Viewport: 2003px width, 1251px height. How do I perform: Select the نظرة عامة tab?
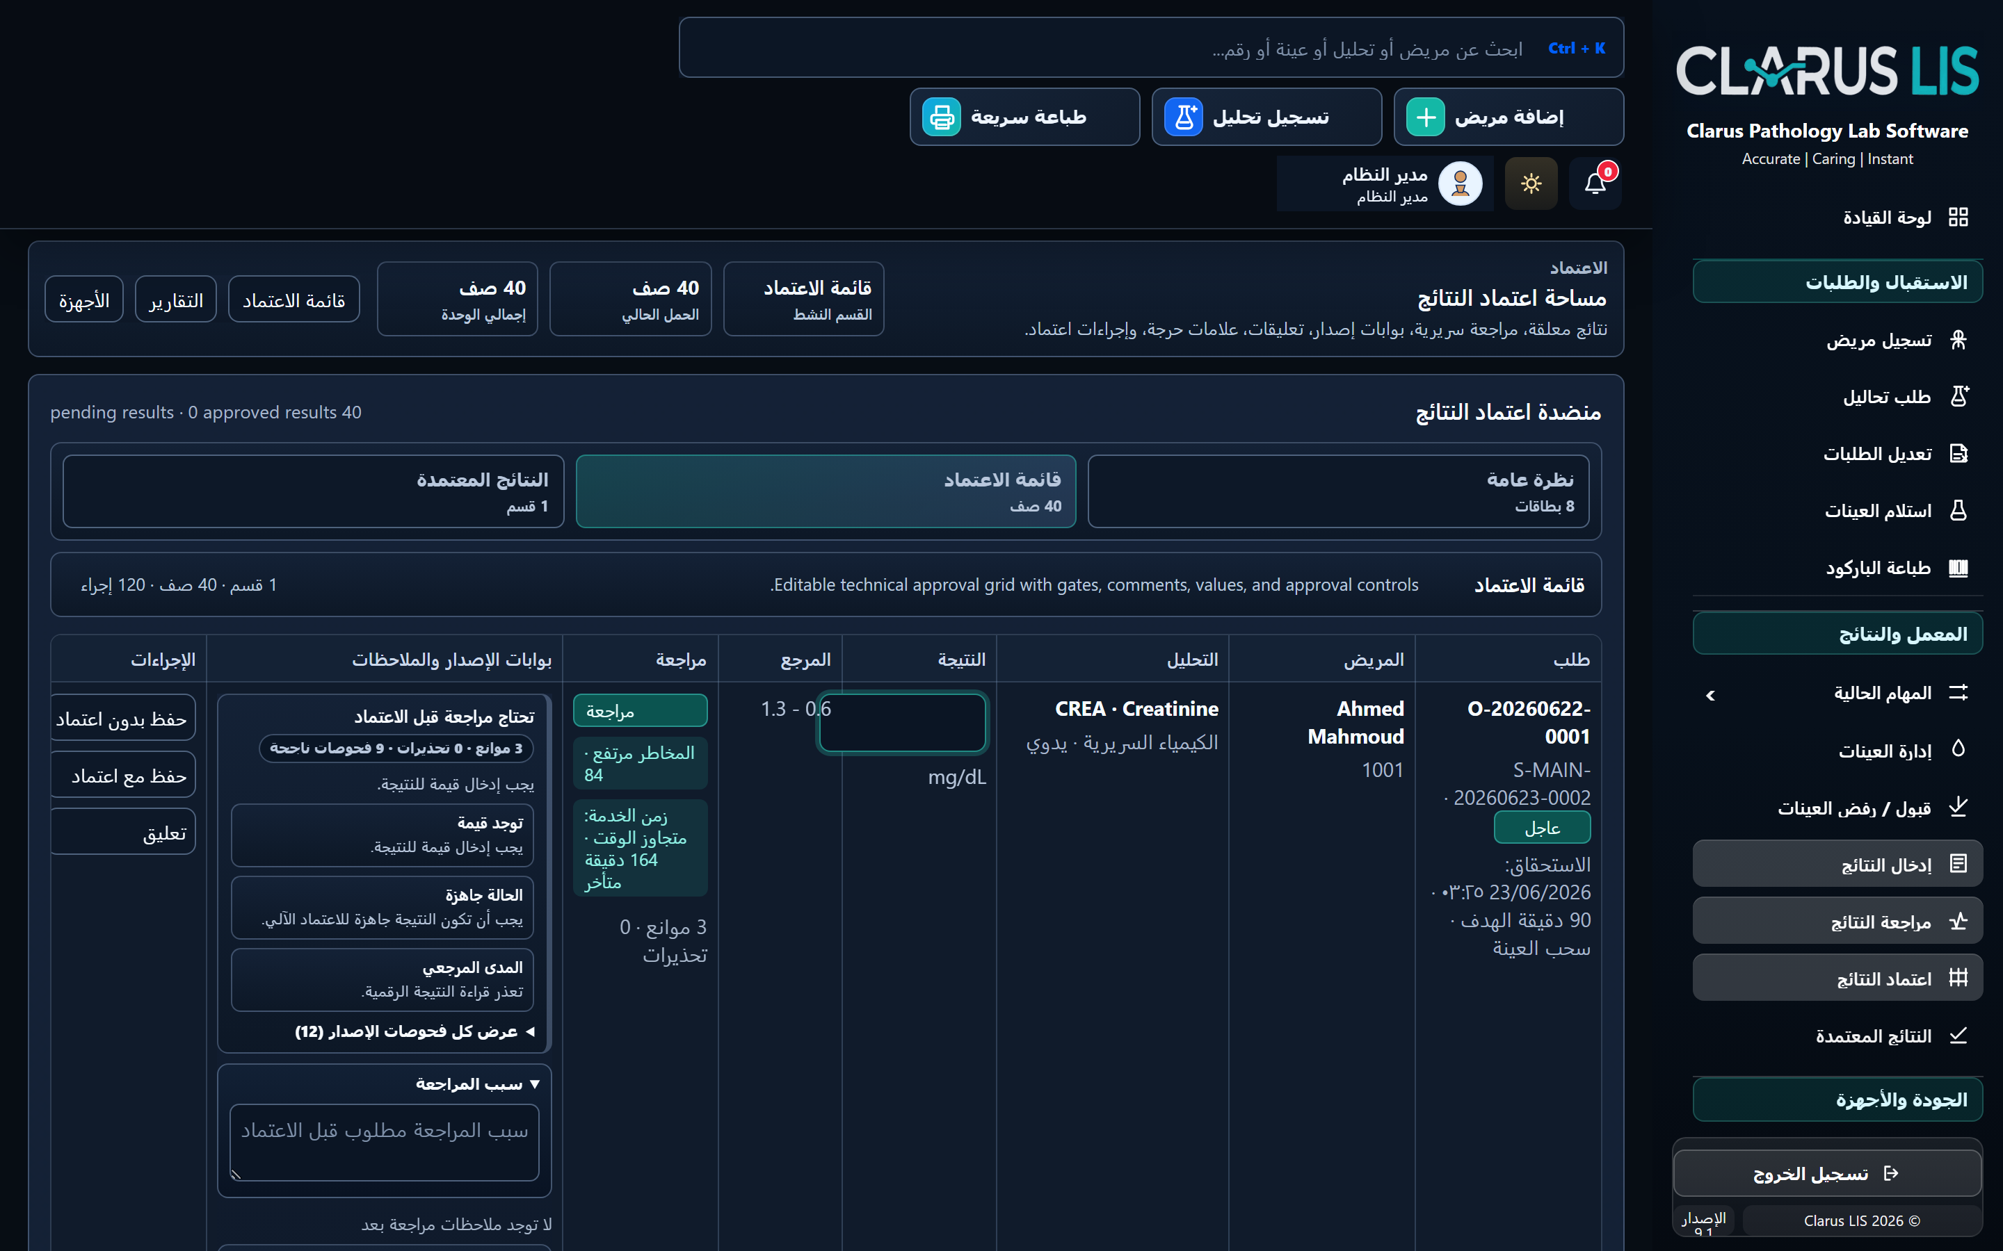pyautogui.click(x=1337, y=491)
